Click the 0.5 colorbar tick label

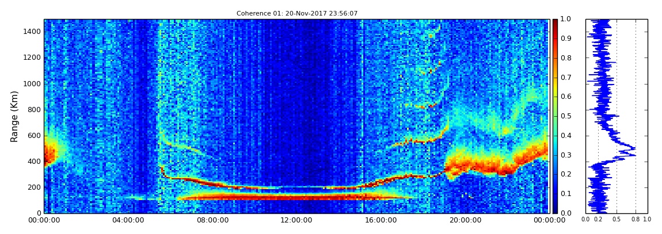tap(565, 116)
